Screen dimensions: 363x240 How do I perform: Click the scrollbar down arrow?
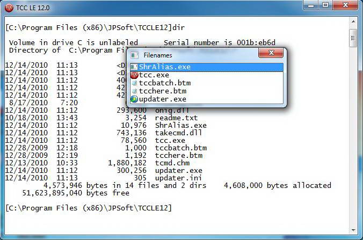(x=353, y=230)
